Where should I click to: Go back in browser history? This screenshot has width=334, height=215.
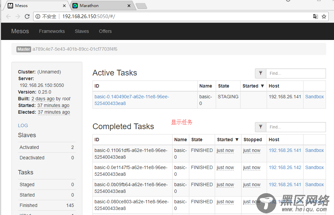tap(8, 16)
